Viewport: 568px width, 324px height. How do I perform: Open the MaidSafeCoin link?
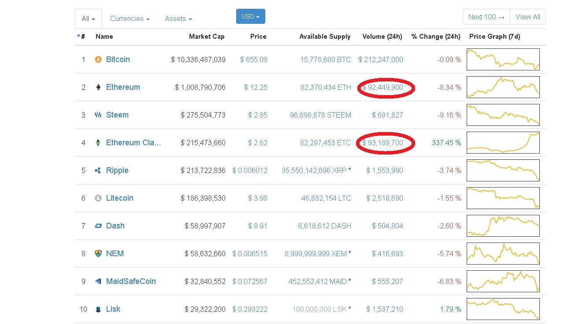click(x=131, y=281)
